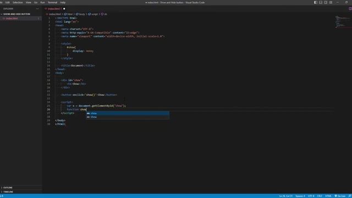The image size is (352, 198).
Task: Open the Help menu
Action: tap(63, 2)
